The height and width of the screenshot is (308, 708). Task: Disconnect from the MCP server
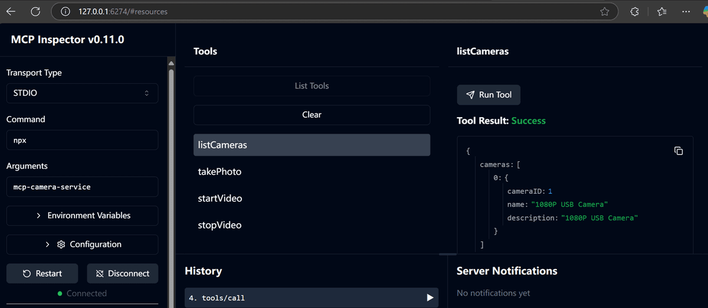coord(123,273)
